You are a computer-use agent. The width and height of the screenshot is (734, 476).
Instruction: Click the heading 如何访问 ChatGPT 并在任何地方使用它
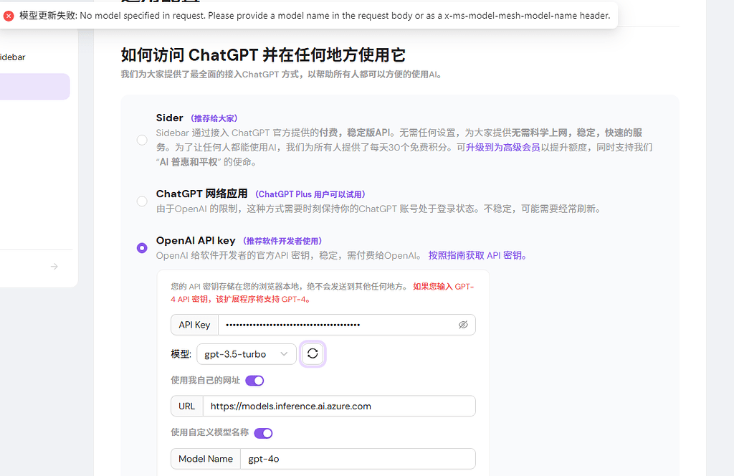point(263,54)
